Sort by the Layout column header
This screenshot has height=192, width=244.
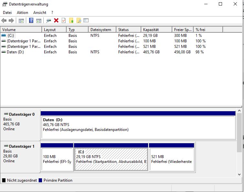click(x=54, y=29)
